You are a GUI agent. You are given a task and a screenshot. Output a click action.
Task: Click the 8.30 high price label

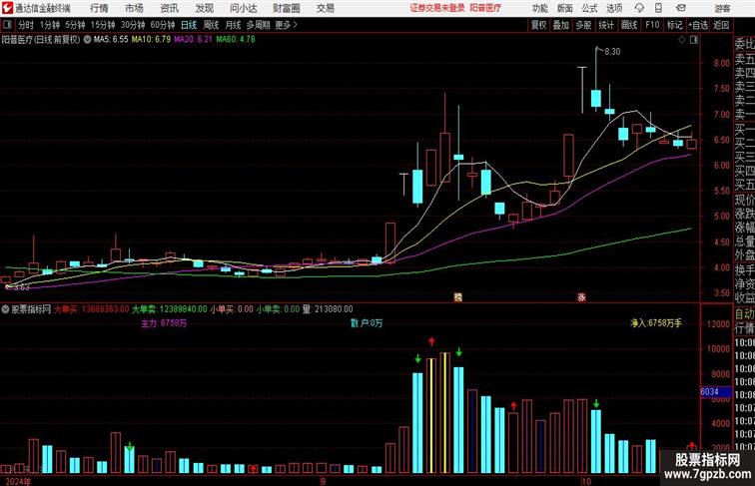tap(612, 52)
